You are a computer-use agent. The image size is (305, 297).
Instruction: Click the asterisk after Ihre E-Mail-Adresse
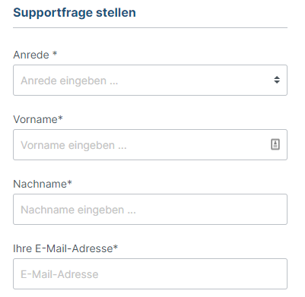pyautogui.click(x=116, y=248)
